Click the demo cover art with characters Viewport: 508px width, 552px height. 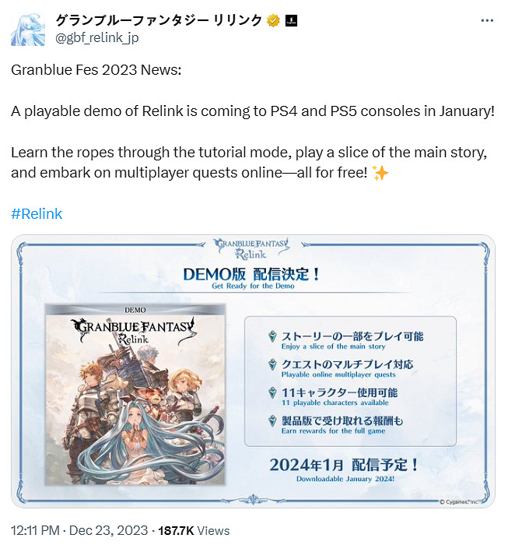135,395
